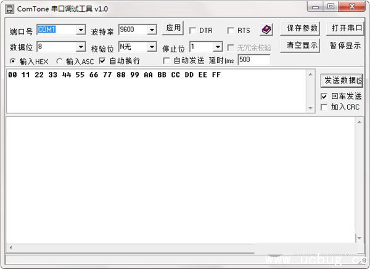Open the 停止位 stop bits dropdown
The width and height of the screenshot is (370, 269).
tap(217, 47)
